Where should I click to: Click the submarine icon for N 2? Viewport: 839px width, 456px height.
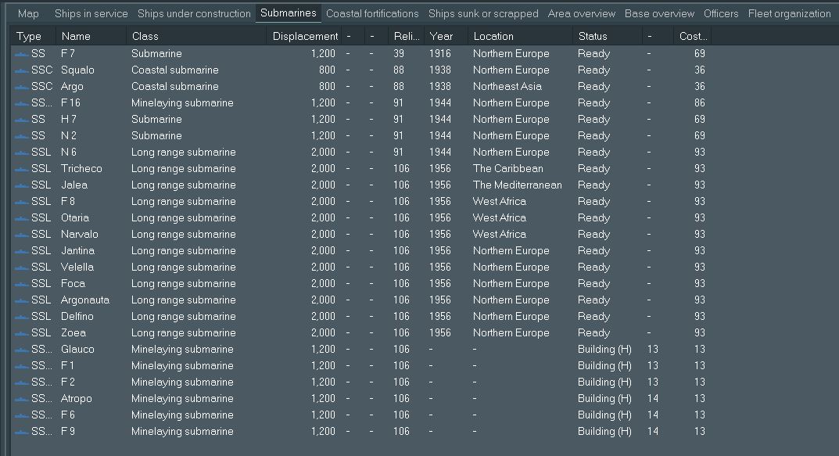click(21, 136)
